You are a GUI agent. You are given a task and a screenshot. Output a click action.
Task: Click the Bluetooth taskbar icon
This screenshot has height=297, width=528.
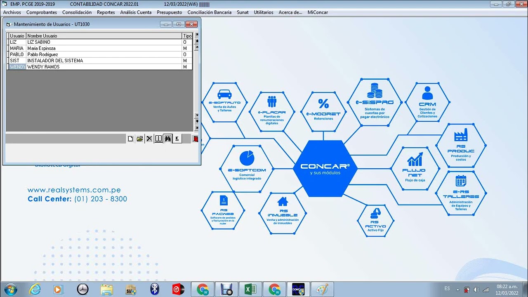[x=155, y=289]
